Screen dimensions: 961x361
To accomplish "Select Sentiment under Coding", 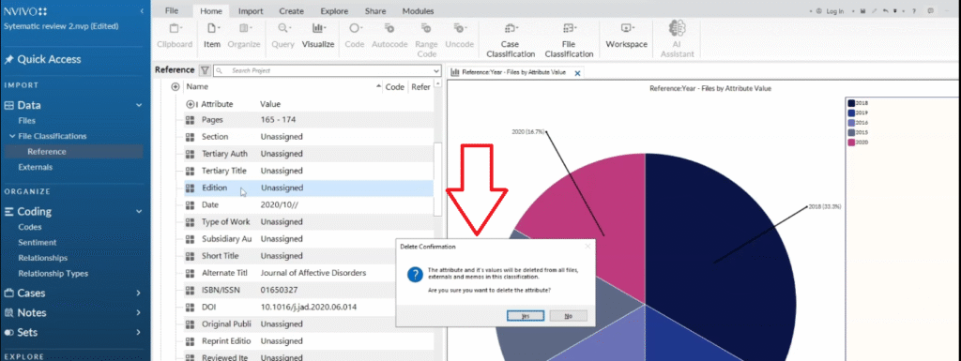I will (38, 242).
